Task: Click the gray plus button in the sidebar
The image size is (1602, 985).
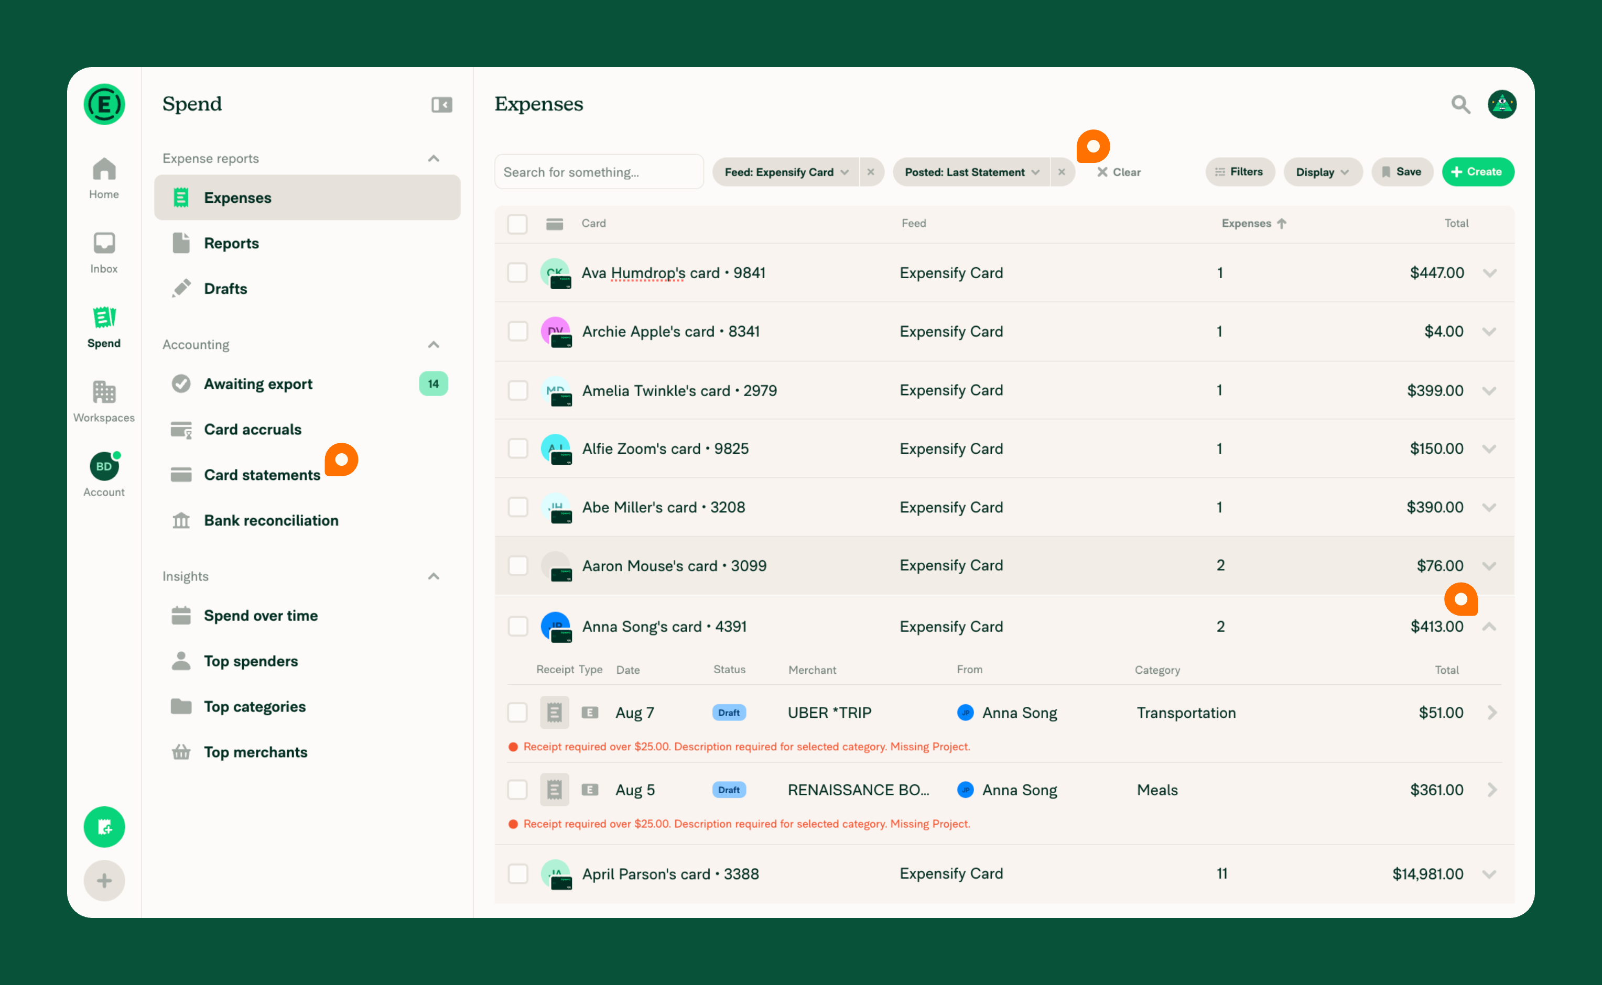Action: pyautogui.click(x=104, y=881)
